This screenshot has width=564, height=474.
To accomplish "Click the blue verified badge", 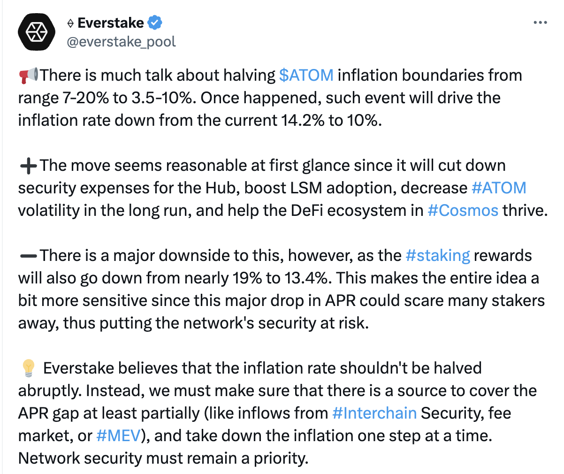I will click(x=155, y=22).
